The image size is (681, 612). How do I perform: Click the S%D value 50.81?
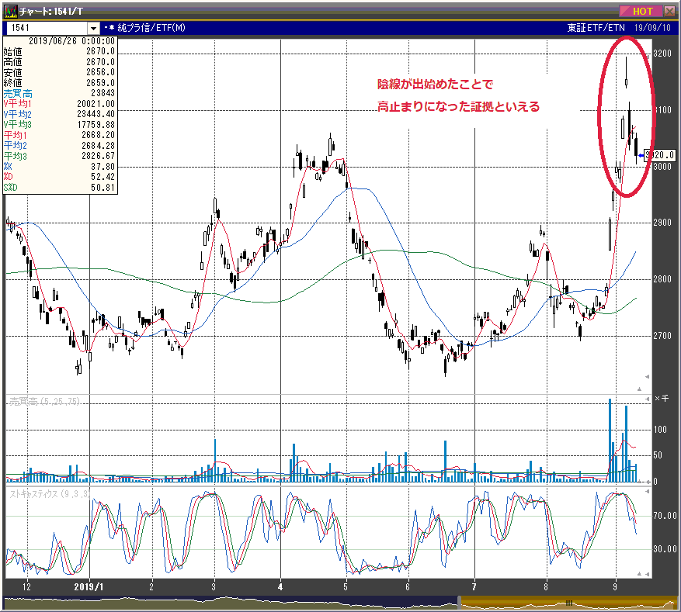point(103,188)
